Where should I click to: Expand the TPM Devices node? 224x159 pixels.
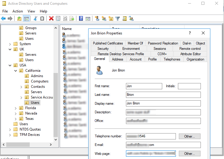[10, 135]
